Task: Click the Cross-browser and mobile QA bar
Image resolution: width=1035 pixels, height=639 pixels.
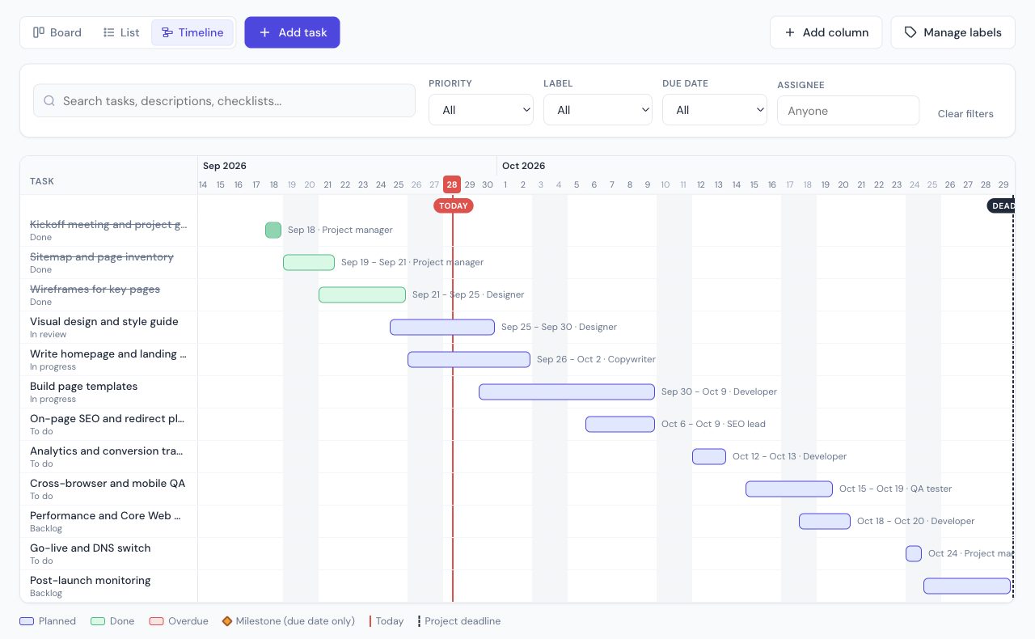Action: click(x=789, y=489)
